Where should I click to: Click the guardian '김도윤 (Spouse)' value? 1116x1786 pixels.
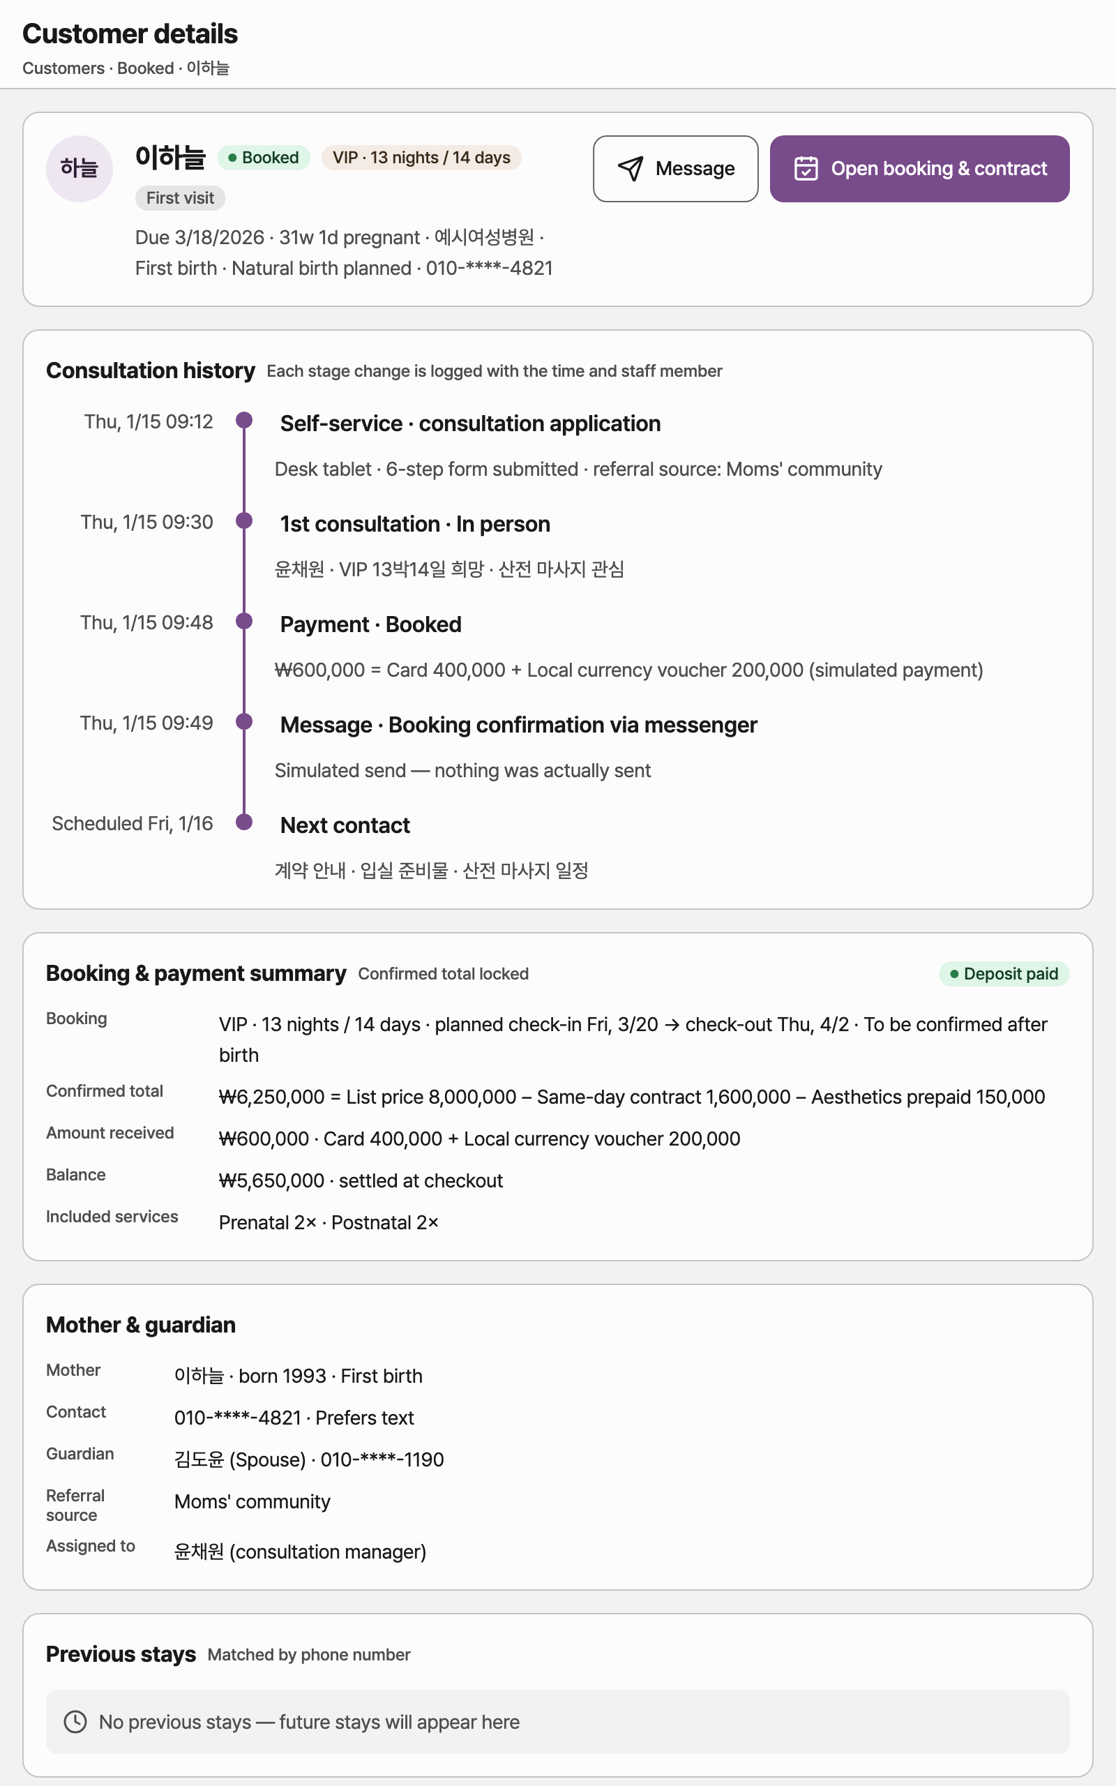click(x=309, y=1459)
